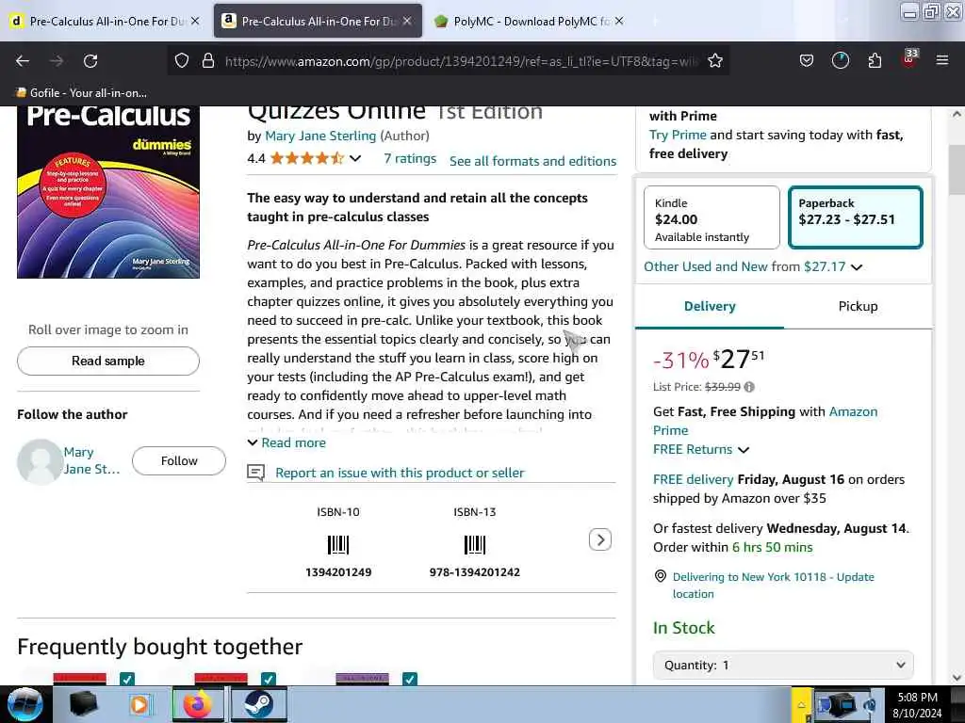
Task: Open the Firefox hamburger menu
Action: (941, 61)
